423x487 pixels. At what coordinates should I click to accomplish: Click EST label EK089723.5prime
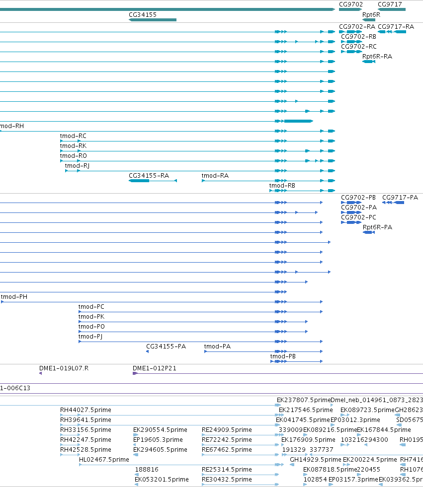tap(367, 410)
